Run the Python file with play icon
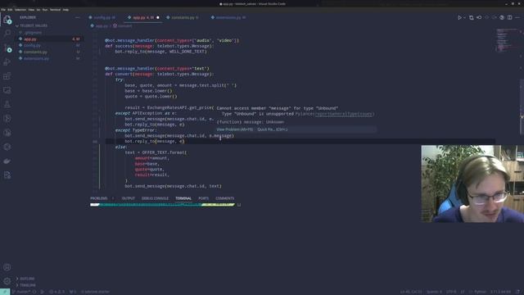524x295 pixels. (459, 17)
